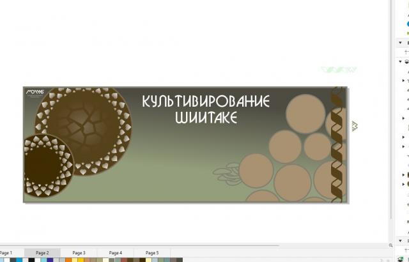
Task: Open the Navigator magnifier icon at scrollbar corner
Action: (x=392, y=245)
